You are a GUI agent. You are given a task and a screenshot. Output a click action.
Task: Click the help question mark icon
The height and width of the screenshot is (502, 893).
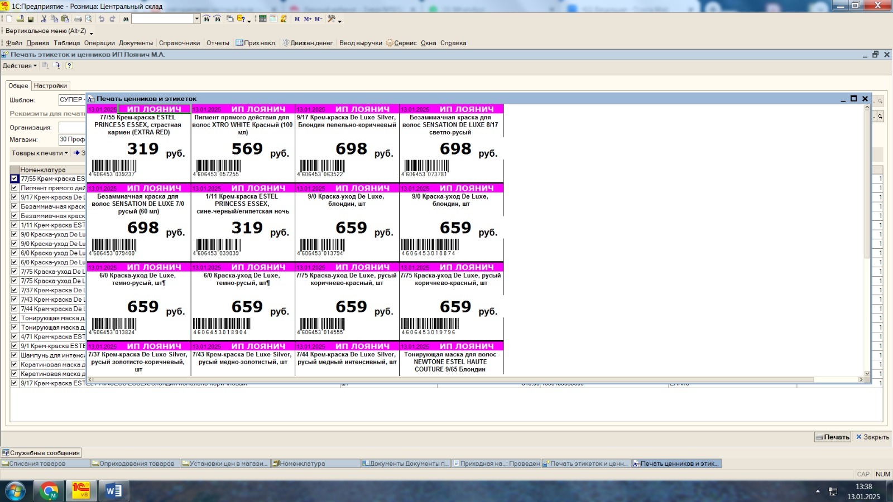[69, 66]
